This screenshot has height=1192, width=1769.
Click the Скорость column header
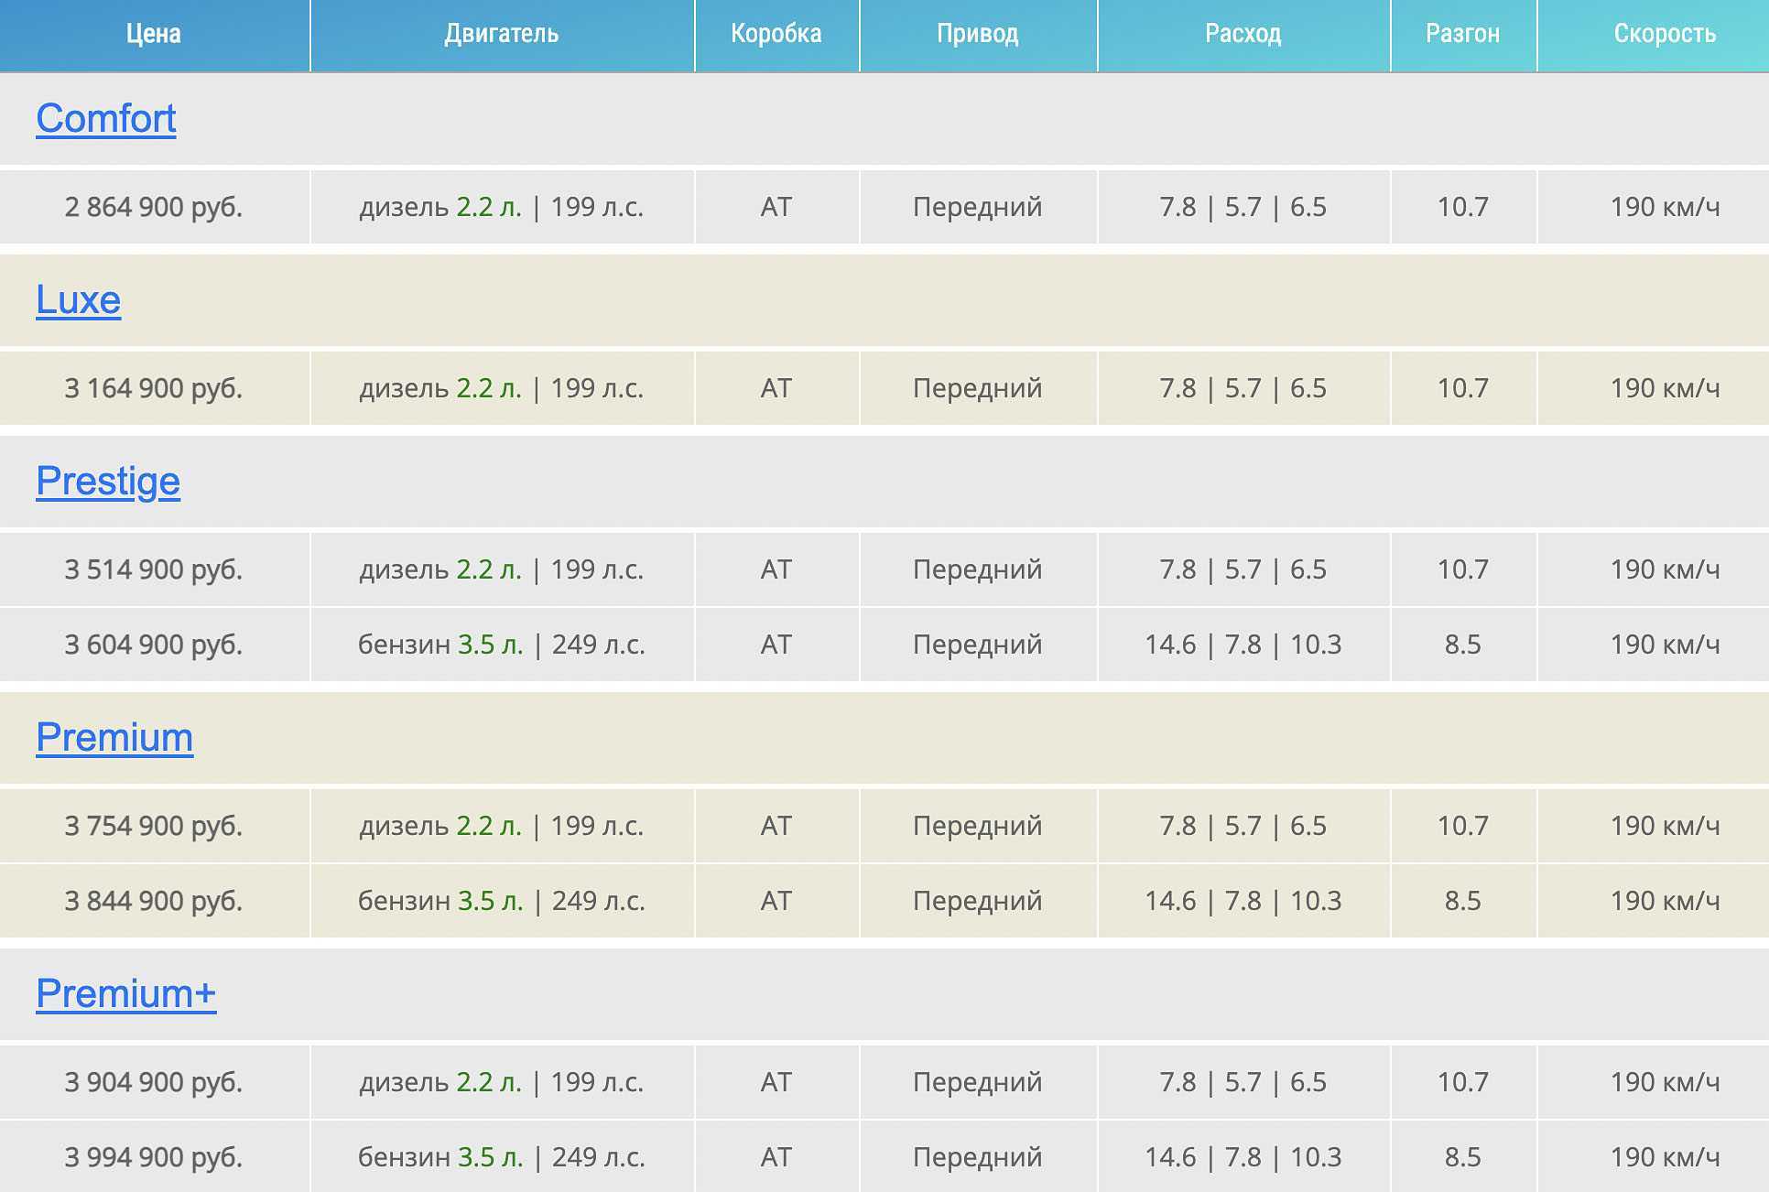[1665, 35]
